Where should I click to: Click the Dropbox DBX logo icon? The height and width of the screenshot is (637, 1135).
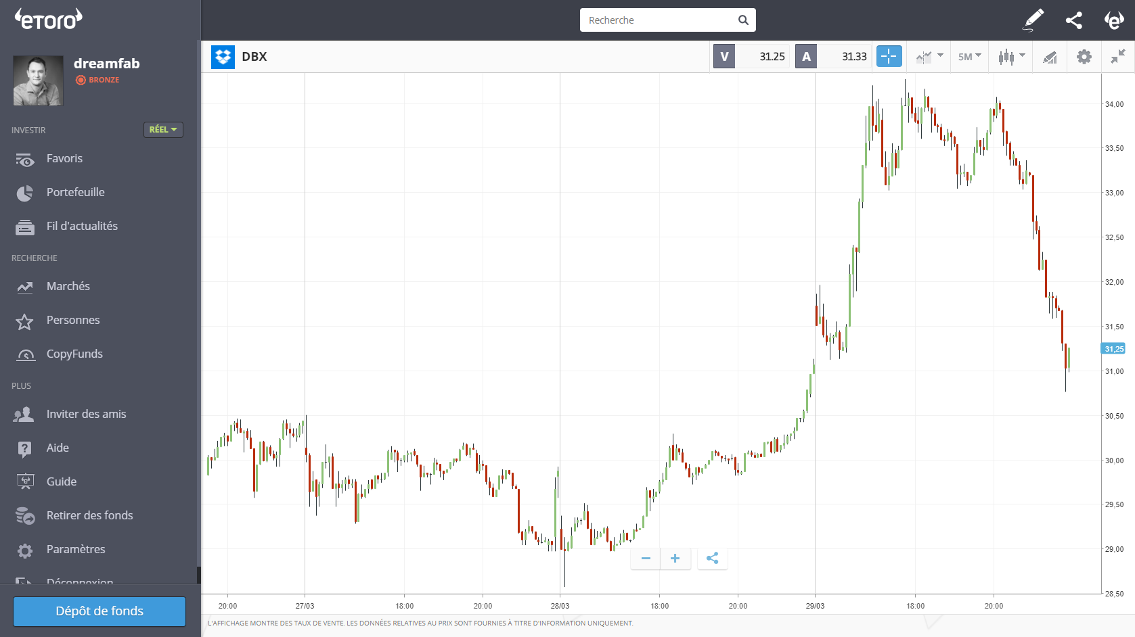pos(223,57)
